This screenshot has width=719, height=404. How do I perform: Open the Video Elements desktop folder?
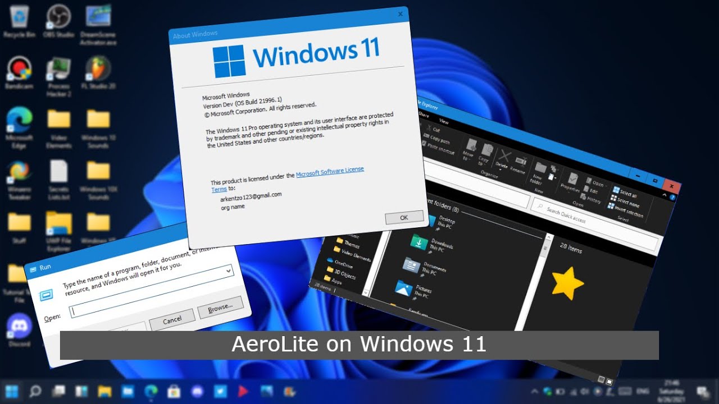pos(58,128)
